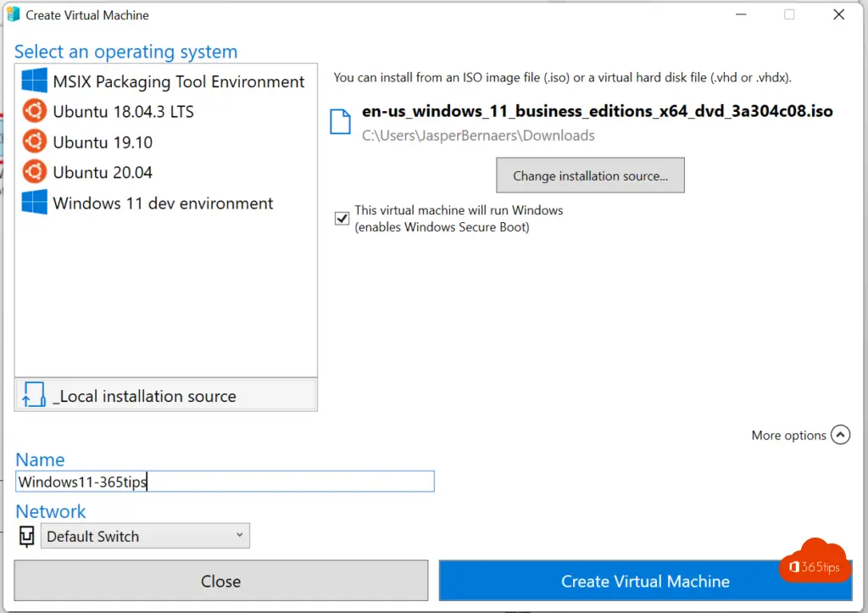Click the Close button at bottom
Screen dimensions: 868x613
[221, 581]
